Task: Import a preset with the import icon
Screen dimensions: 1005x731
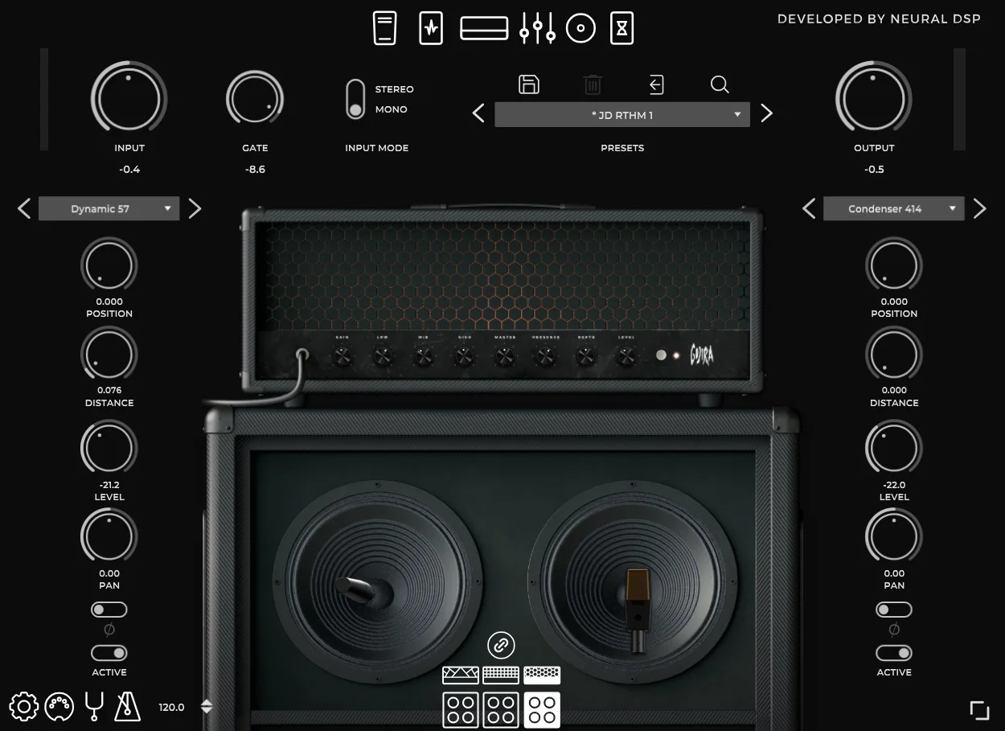Action: point(656,84)
